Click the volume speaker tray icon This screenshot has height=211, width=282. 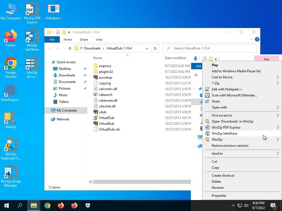pos(246,206)
